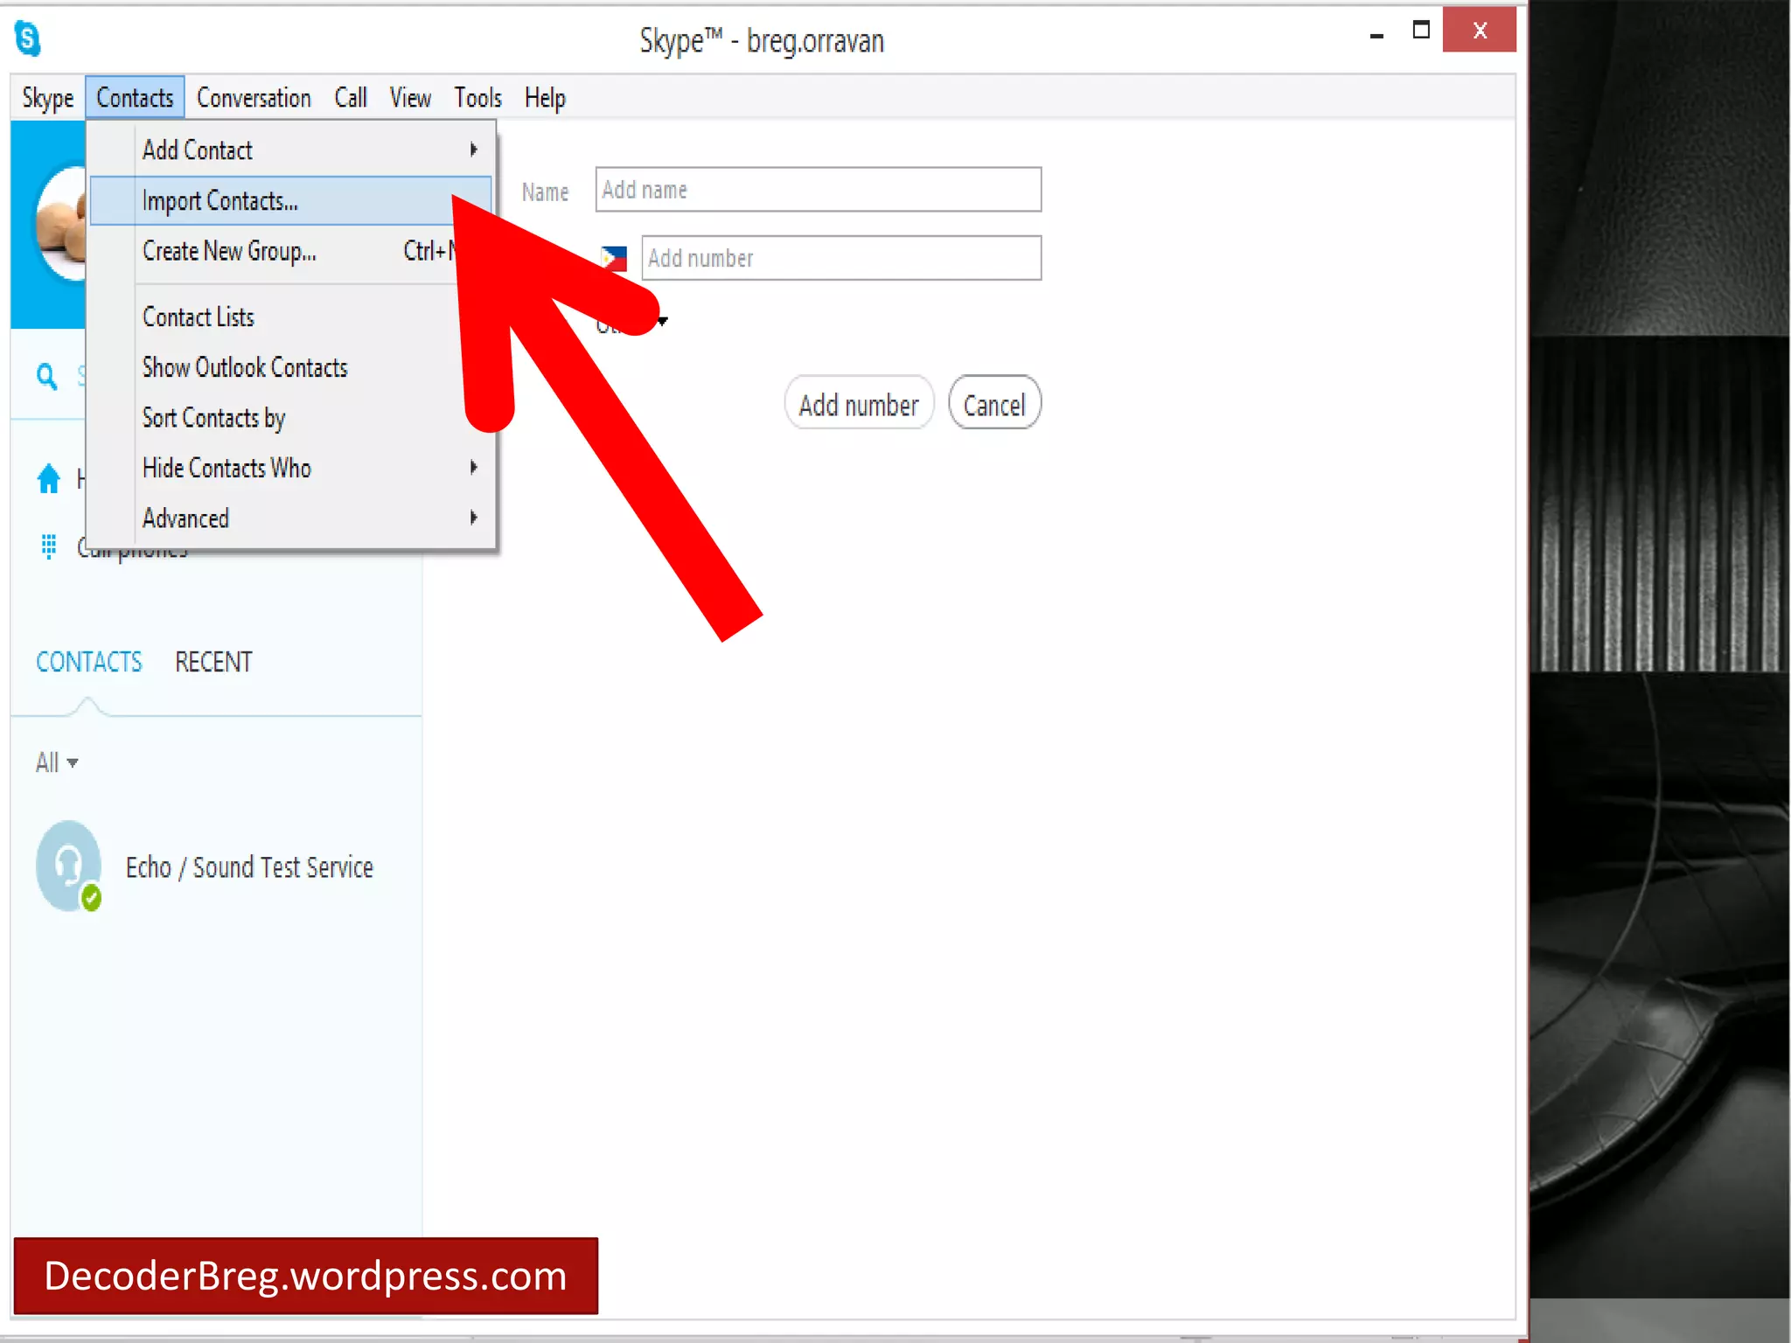Click Echo / Sound Test Service avatar

click(x=69, y=866)
